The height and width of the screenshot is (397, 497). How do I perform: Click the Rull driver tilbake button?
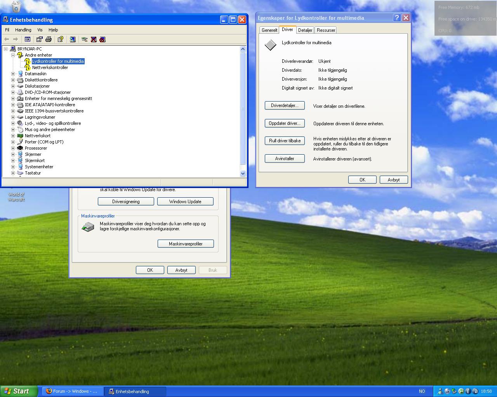[285, 141]
